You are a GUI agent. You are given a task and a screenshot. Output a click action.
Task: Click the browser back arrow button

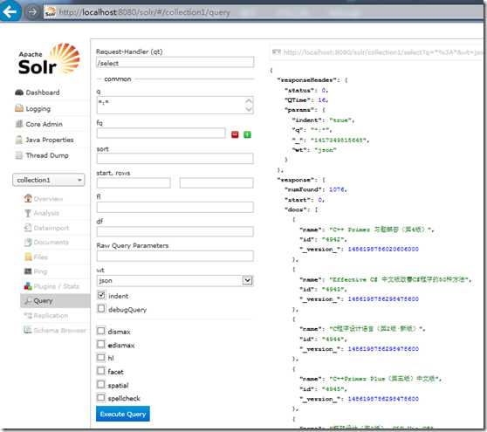(x=10, y=12)
